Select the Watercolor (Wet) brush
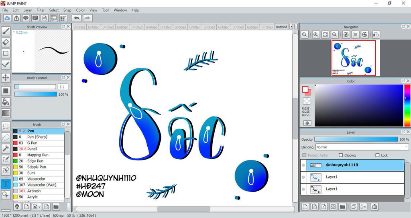The width and height of the screenshot is (411, 218). pyautogui.click(x=38, y=185)
